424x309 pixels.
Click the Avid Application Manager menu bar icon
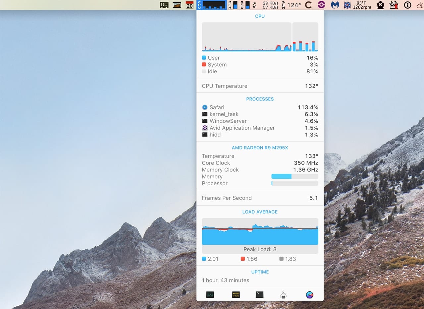tap(321, 5)
